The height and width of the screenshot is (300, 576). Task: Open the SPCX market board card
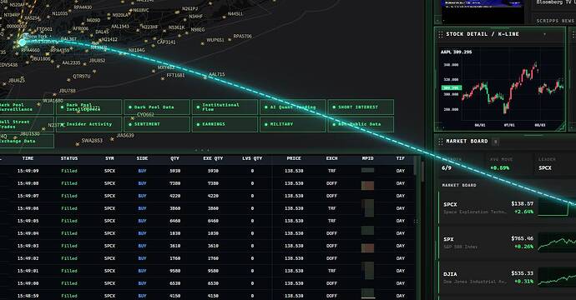pos(508,207)
